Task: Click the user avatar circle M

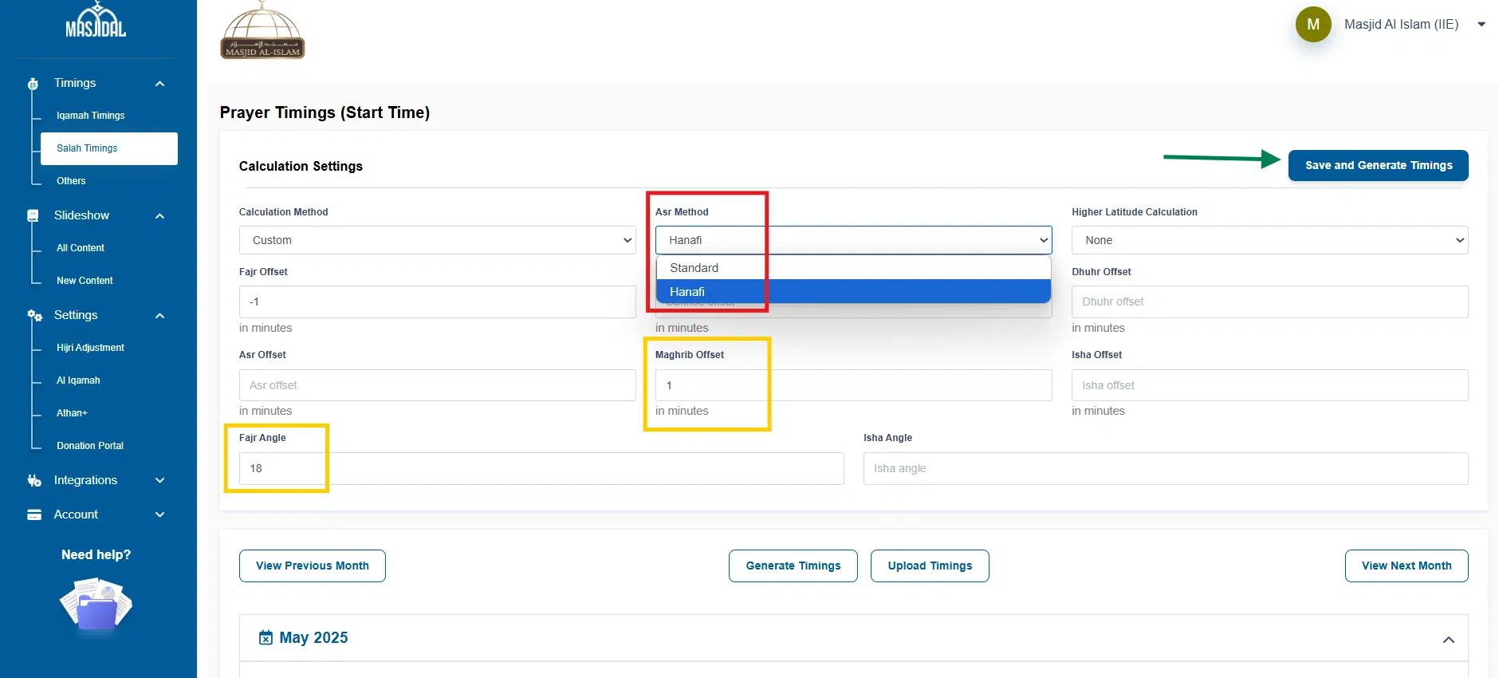Action: [x=1312, y=25]
